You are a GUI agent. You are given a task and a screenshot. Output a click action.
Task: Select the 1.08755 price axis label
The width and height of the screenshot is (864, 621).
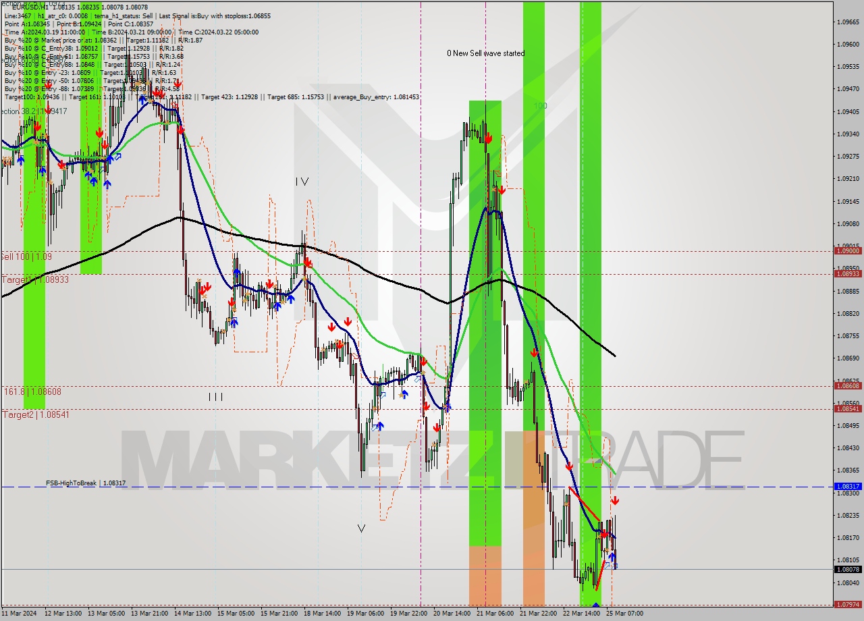point(847,335)
